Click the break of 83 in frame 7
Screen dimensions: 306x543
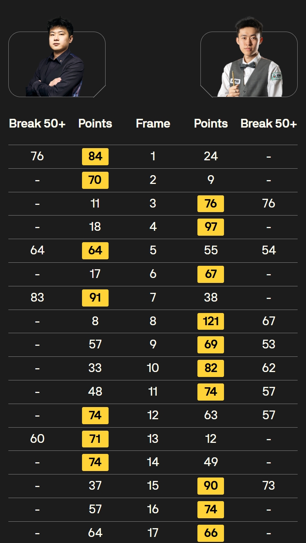37,297
